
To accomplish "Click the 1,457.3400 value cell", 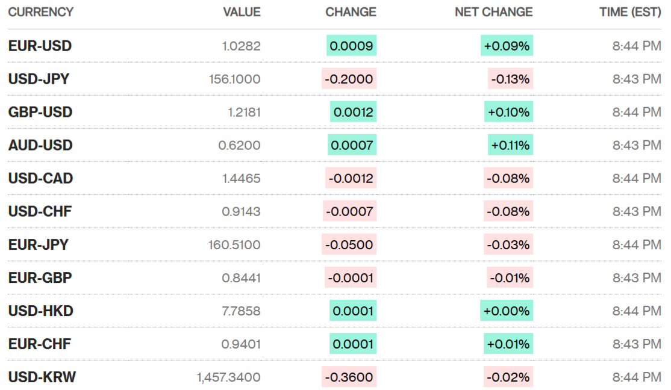I will pyautogui.click(x=228, y=377).
